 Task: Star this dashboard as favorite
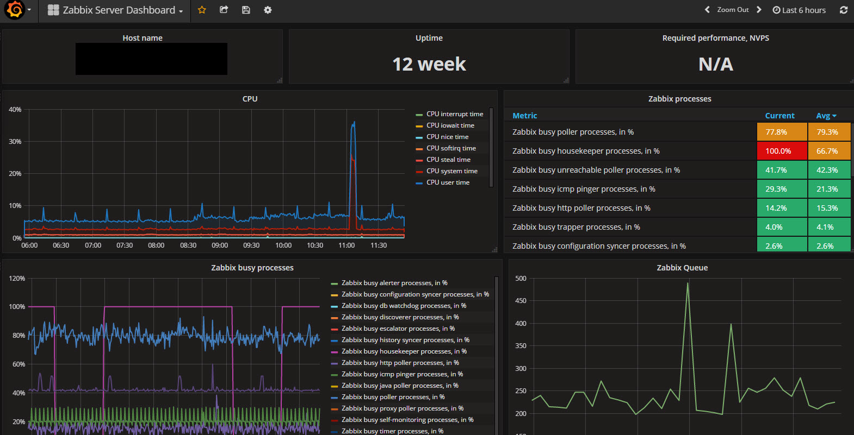(202, 10)
